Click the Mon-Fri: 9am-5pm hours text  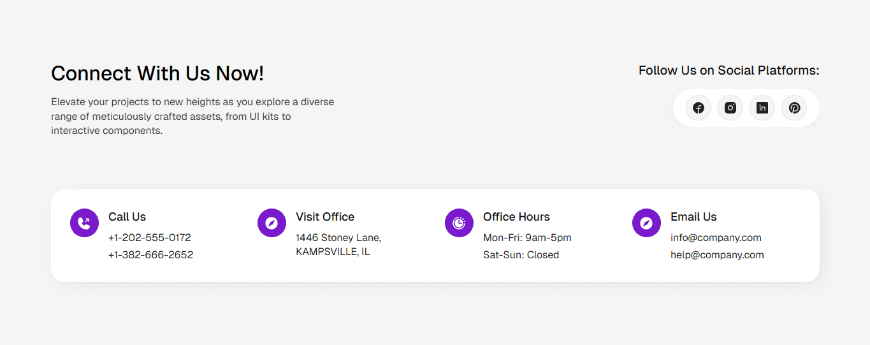point(527,238)
